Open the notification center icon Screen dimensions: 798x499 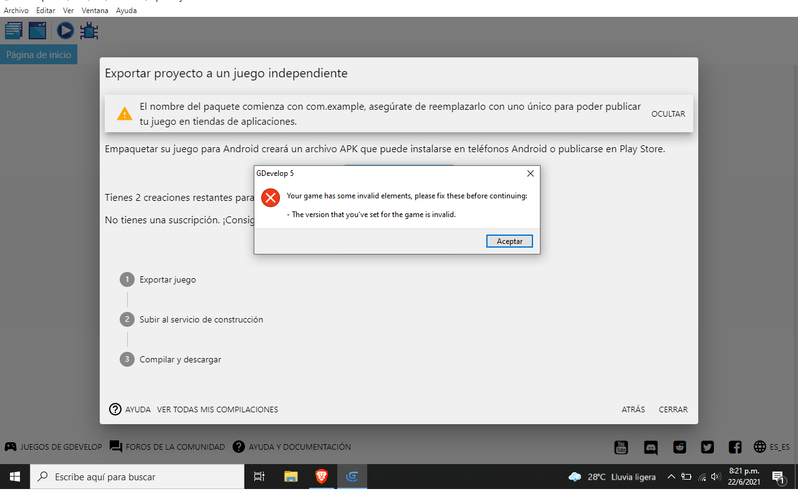point(779,477)
